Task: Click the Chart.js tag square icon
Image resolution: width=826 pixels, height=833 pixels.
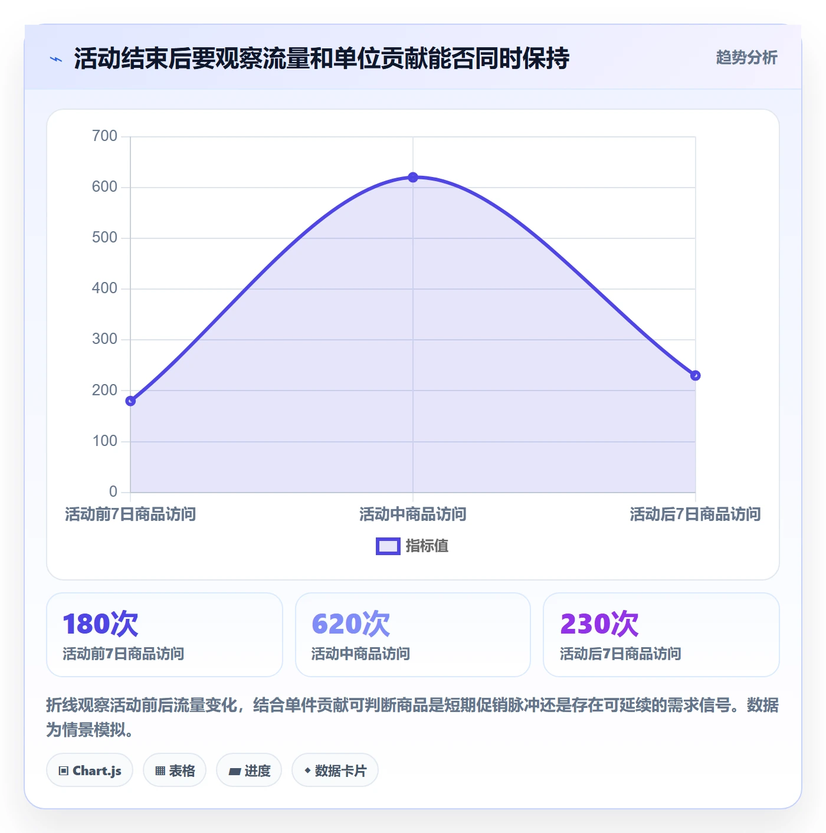Action: [x=64, y=771]
